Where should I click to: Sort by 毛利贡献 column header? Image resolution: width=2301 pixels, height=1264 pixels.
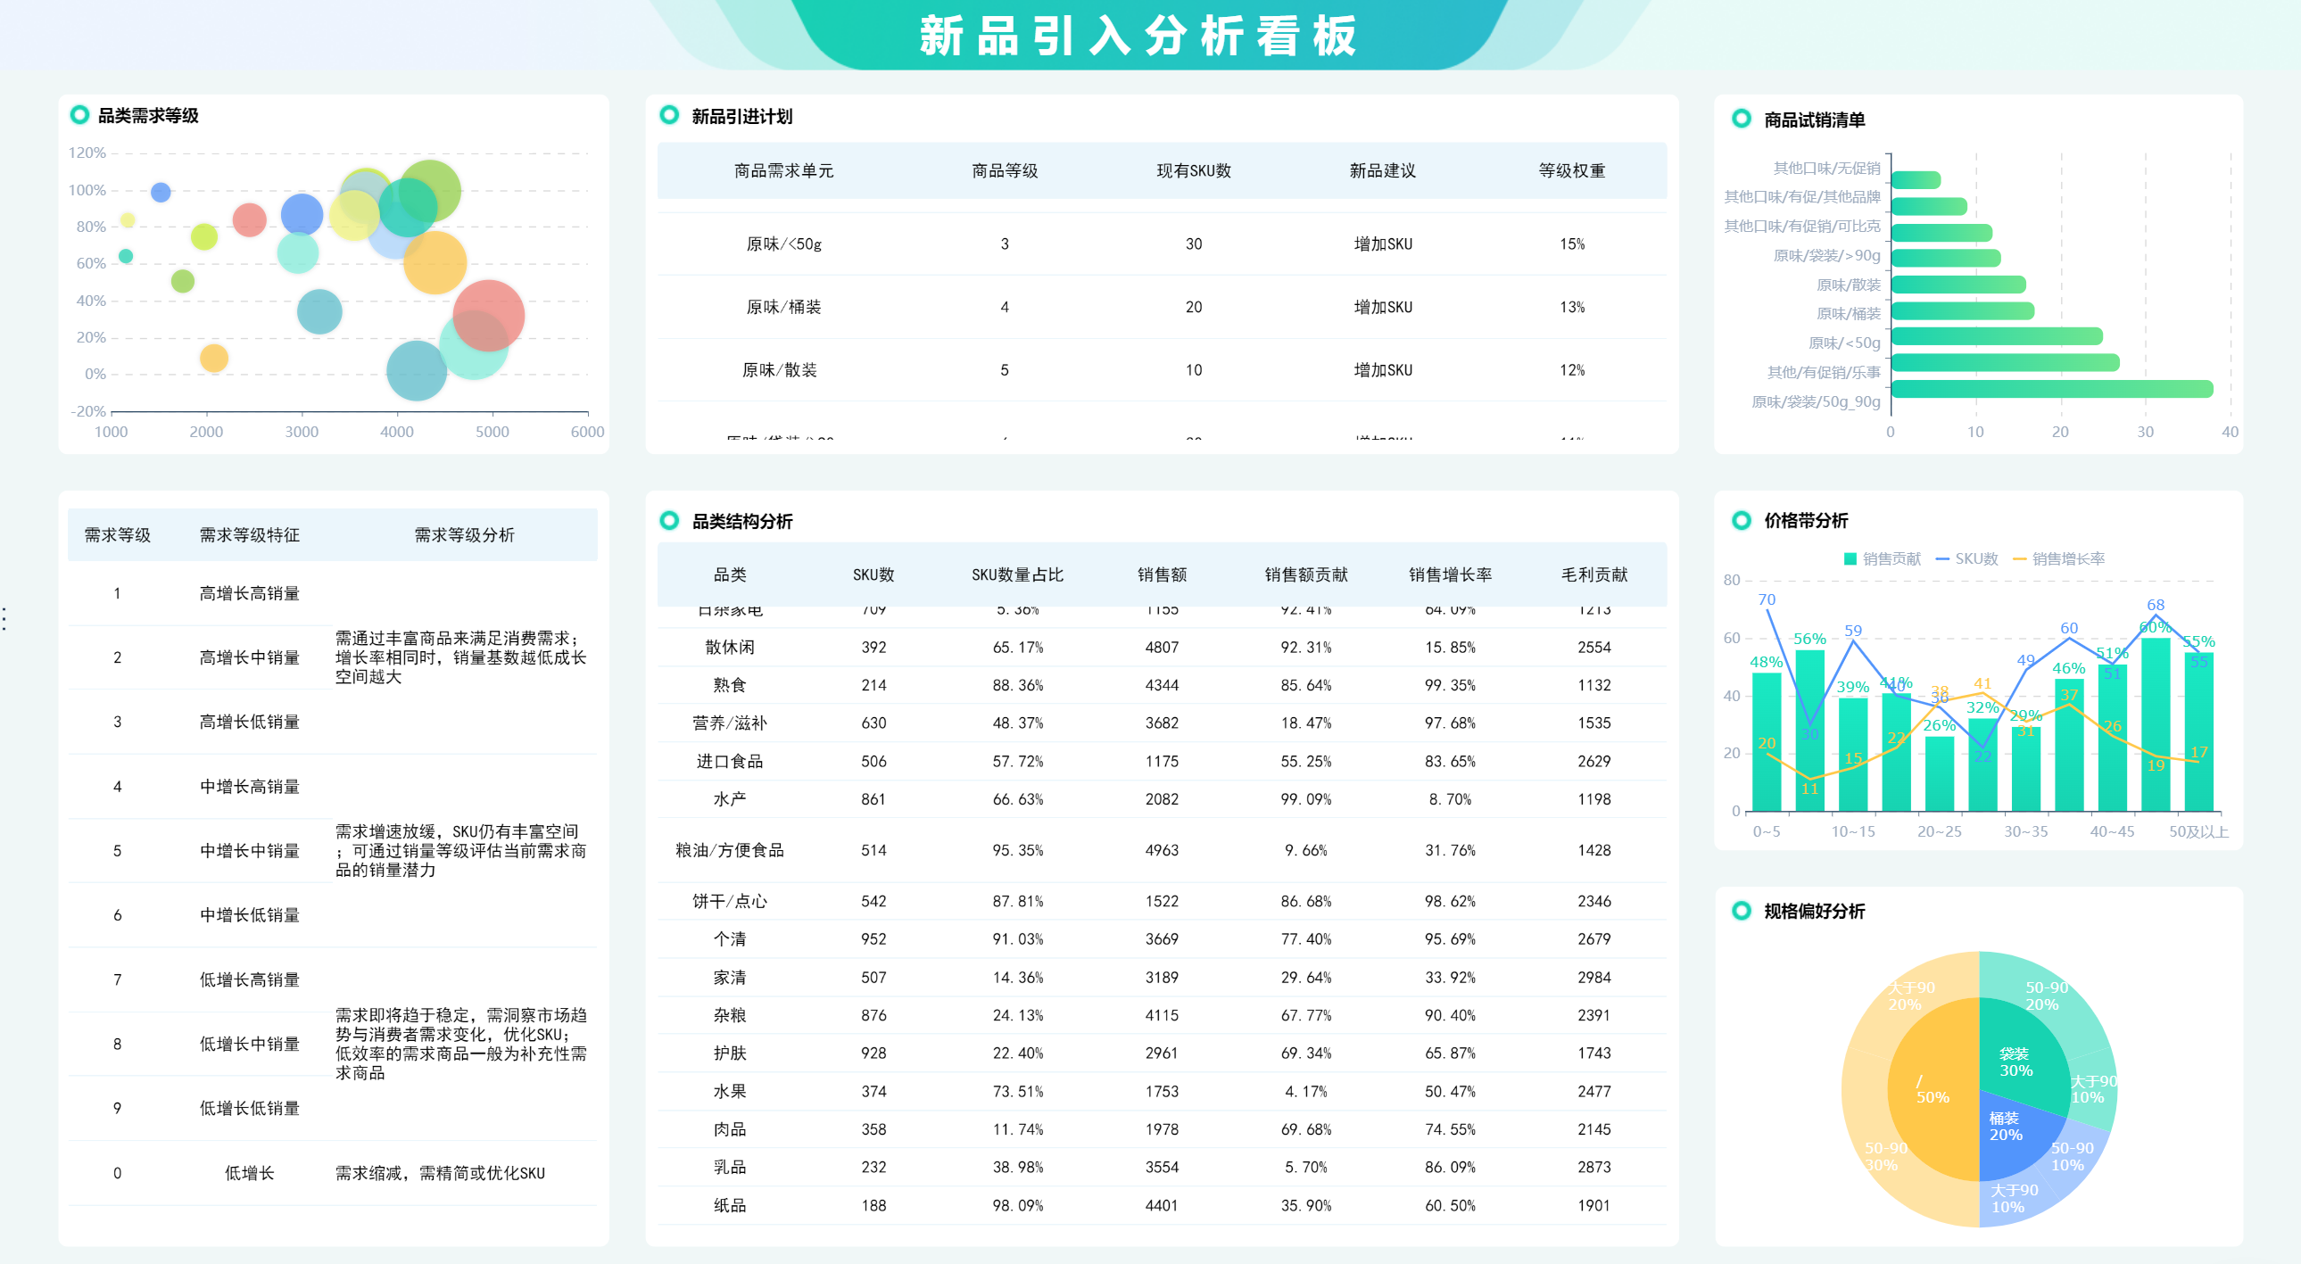click(x=1593, y=574)
